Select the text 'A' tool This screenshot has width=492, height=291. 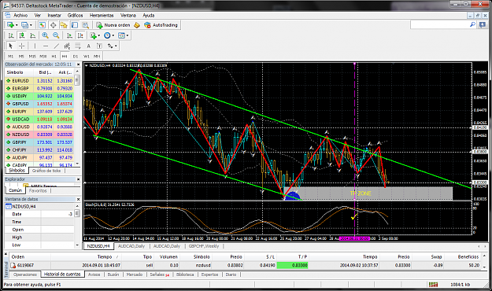(x=88, y=46)
